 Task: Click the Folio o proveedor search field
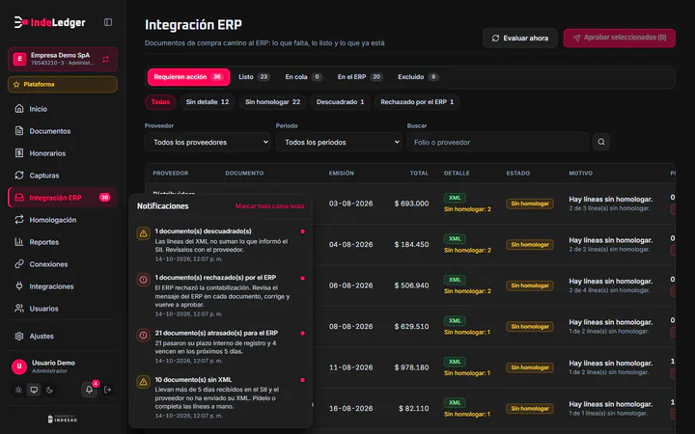(498, 142)
